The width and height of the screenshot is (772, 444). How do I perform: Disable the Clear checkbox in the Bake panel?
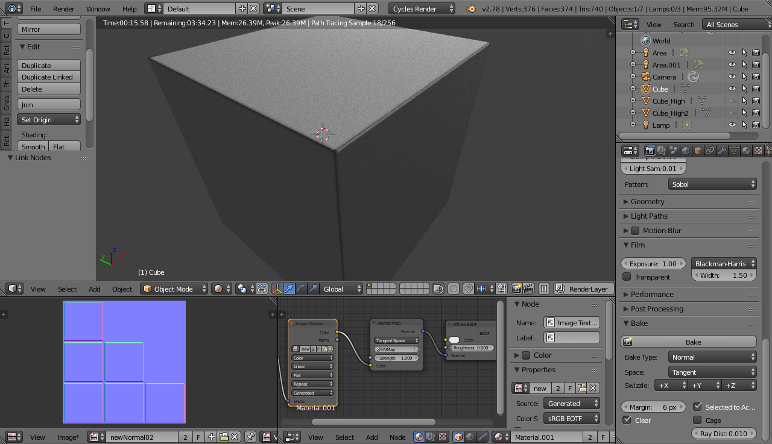point(625,421)
